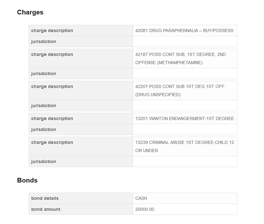264x224 pixels.
Task: Click the jurisdiction label under the Methamphetamine charge
Action: pyautogui.click(x=44, y=74)
